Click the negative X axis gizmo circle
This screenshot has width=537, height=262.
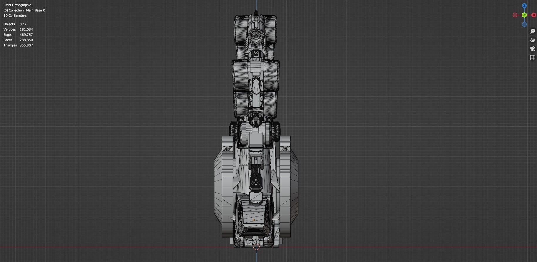(x=515, y=15)
